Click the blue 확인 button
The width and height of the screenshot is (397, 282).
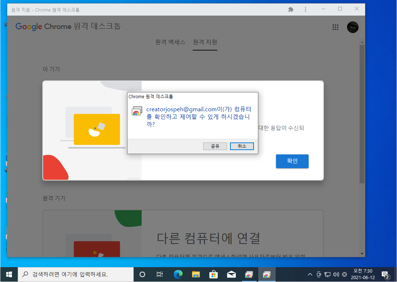(x=292, y=161)
